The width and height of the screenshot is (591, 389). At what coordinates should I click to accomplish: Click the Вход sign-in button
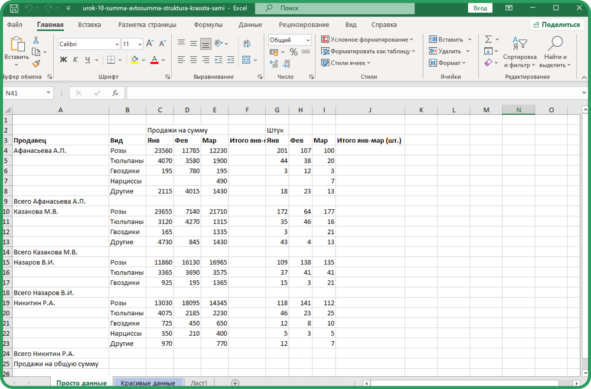click(x=480, y=8)
